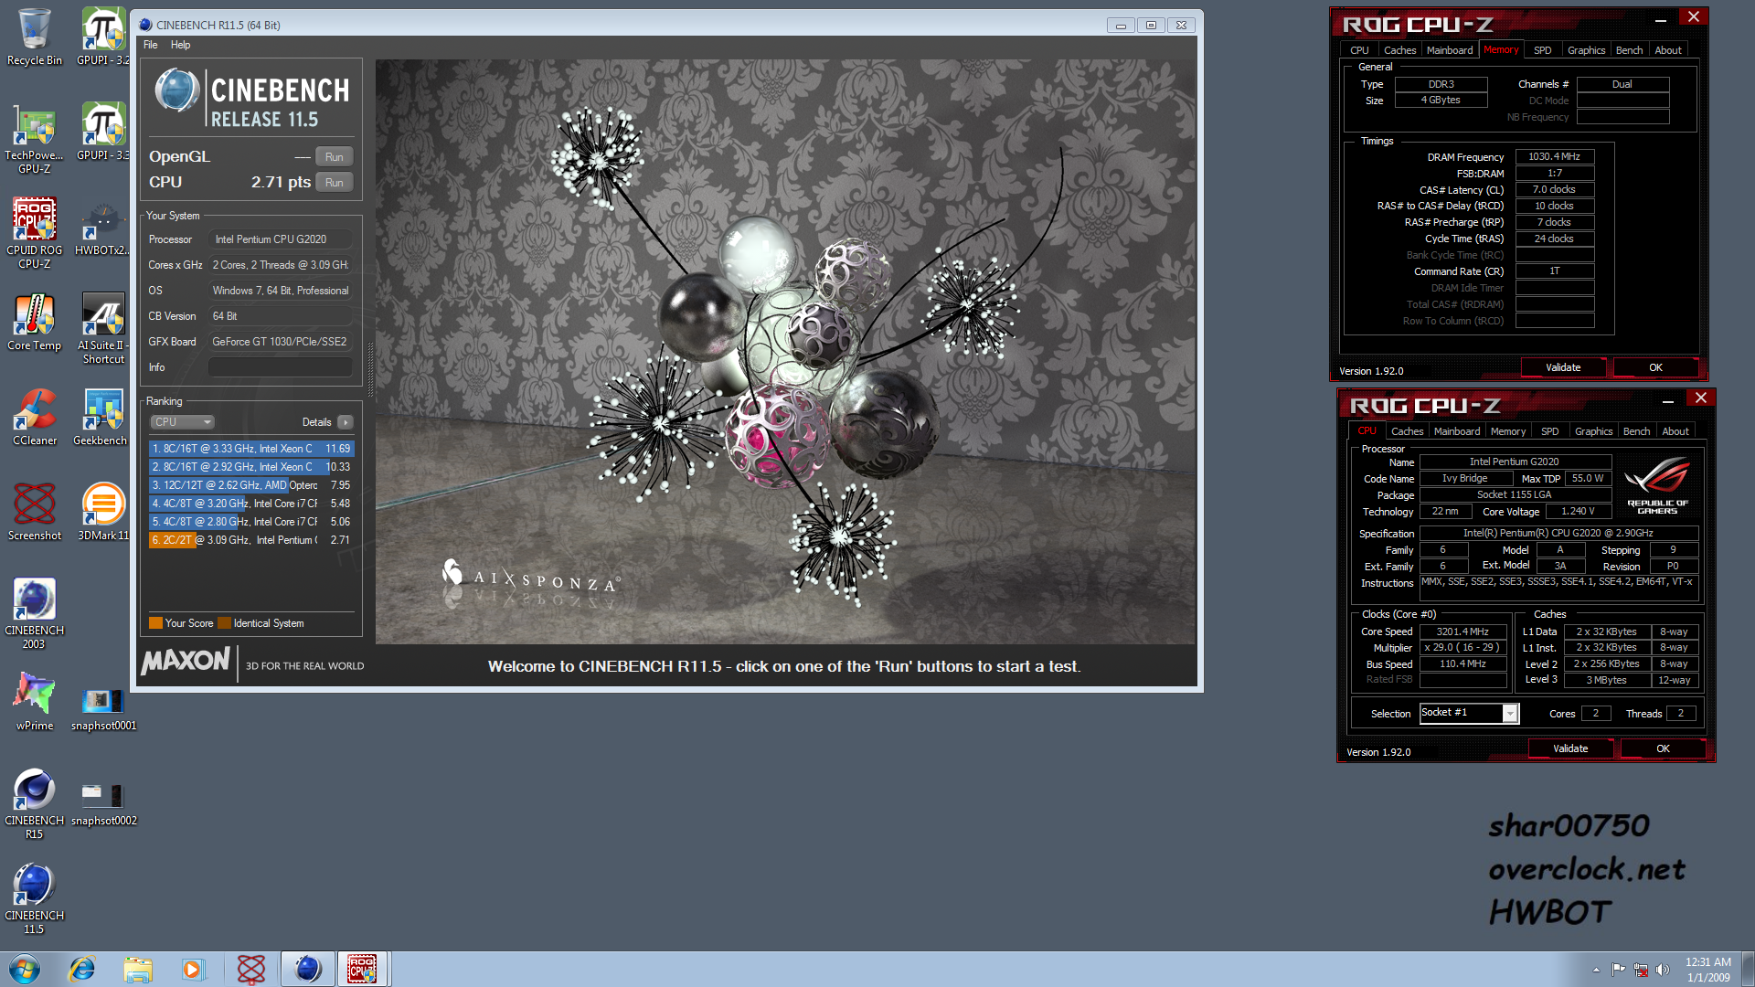Open the Screenshot desktop icon
1755x987 pixels.
34,513
